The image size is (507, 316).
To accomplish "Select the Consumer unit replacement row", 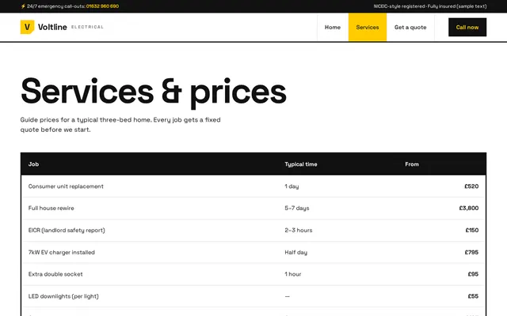I will 253,186.
